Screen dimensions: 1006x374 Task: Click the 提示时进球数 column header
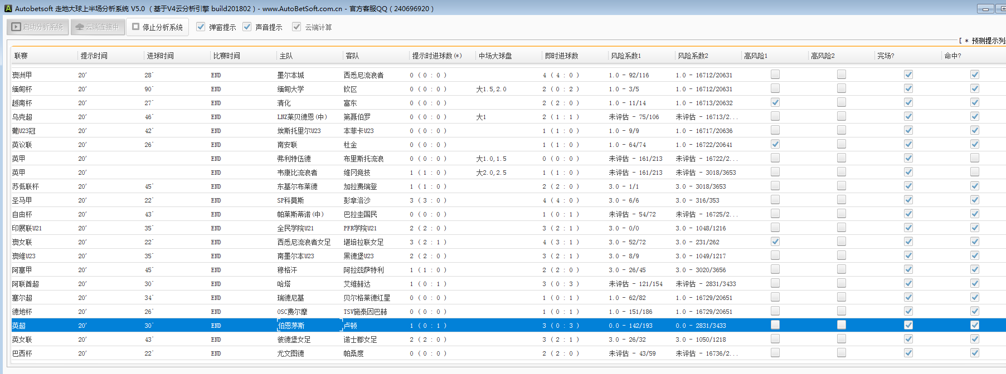(x=436, y=56)
